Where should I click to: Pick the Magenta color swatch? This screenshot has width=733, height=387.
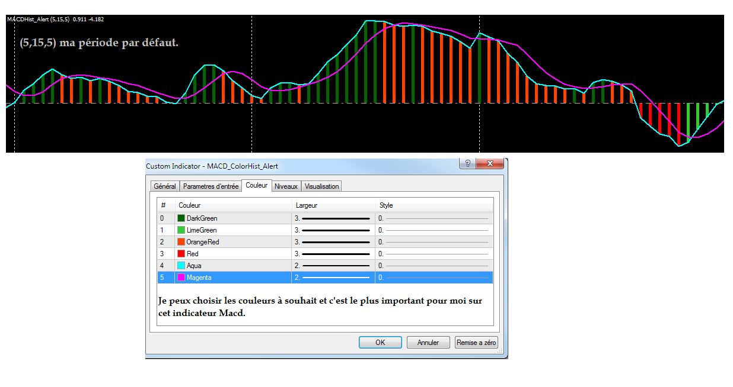coord(181,278)
